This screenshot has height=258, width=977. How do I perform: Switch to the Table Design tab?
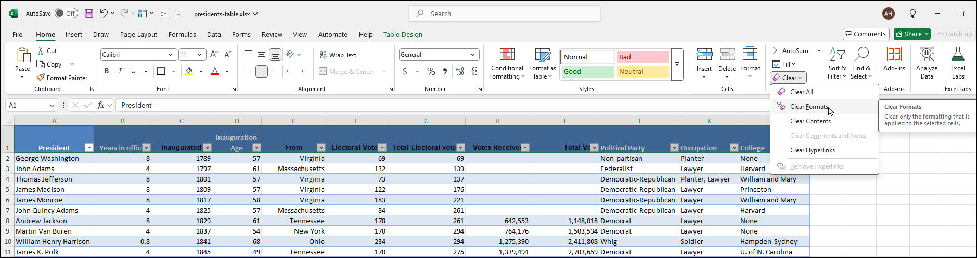pos(403,35)
